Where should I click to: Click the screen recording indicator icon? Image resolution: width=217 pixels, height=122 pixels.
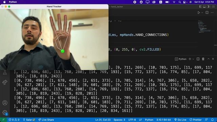click(135, 2)
